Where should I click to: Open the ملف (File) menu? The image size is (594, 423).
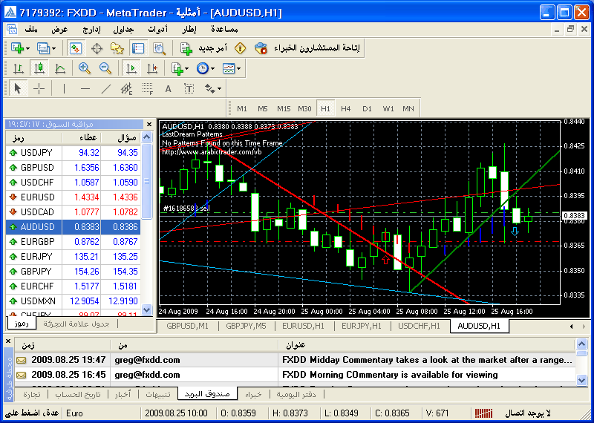pyautogui.click(x=31, y=29)
